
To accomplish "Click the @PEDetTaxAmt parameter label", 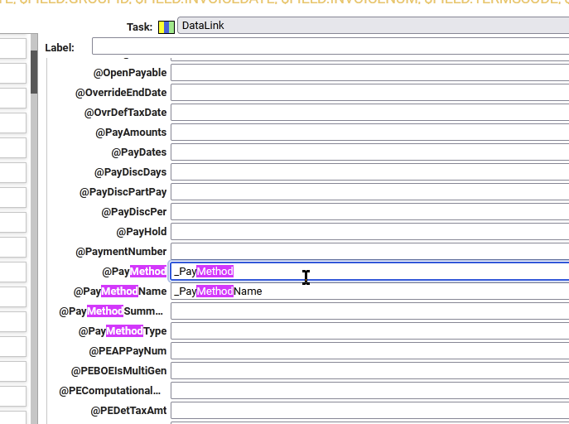I will 129,411.
